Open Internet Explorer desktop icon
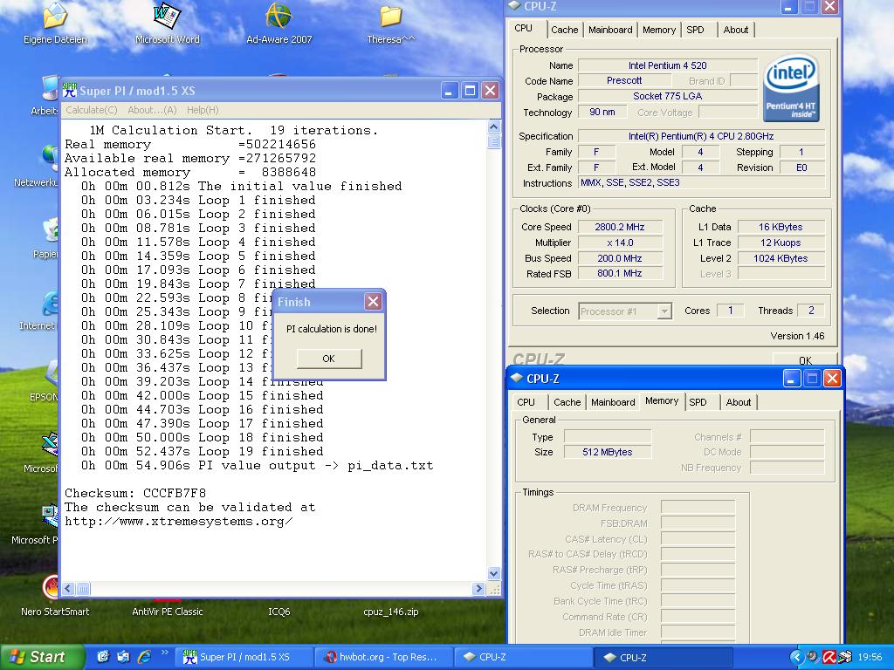The width and height of the screenshot is (894, 670). tap(50, 303)
